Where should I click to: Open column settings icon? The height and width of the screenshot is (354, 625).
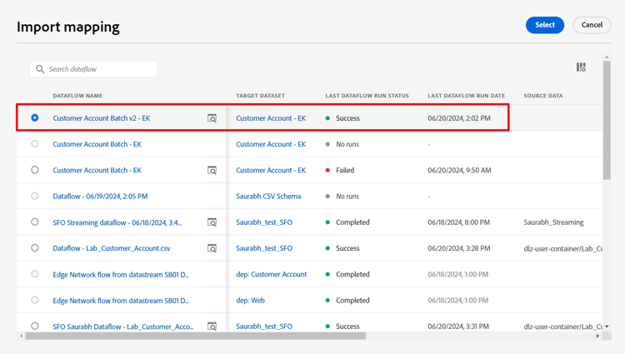(x=581, y=67)
